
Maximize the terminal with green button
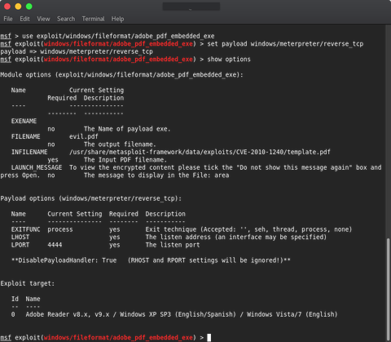click(29, 7)
